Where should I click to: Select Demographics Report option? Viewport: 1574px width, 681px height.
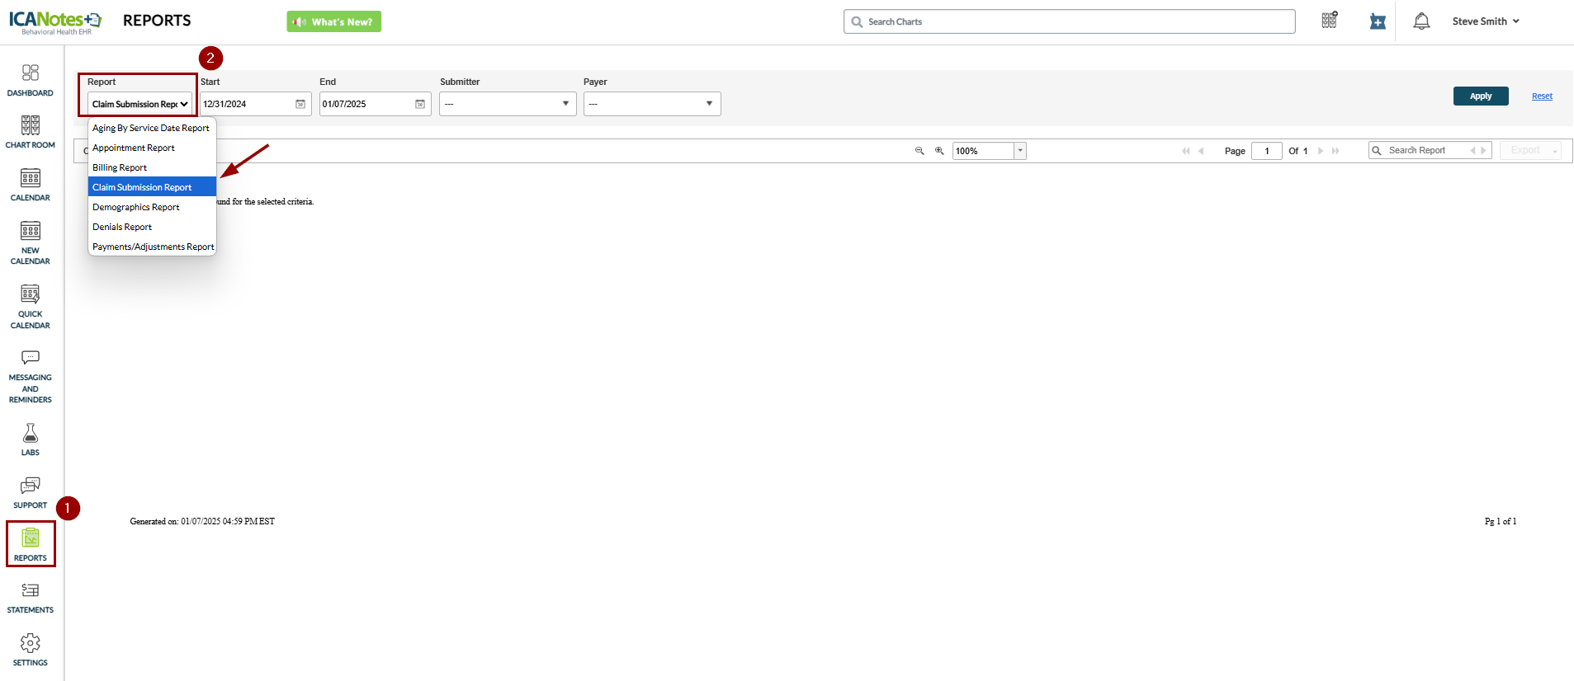click(x=152, y=207)
